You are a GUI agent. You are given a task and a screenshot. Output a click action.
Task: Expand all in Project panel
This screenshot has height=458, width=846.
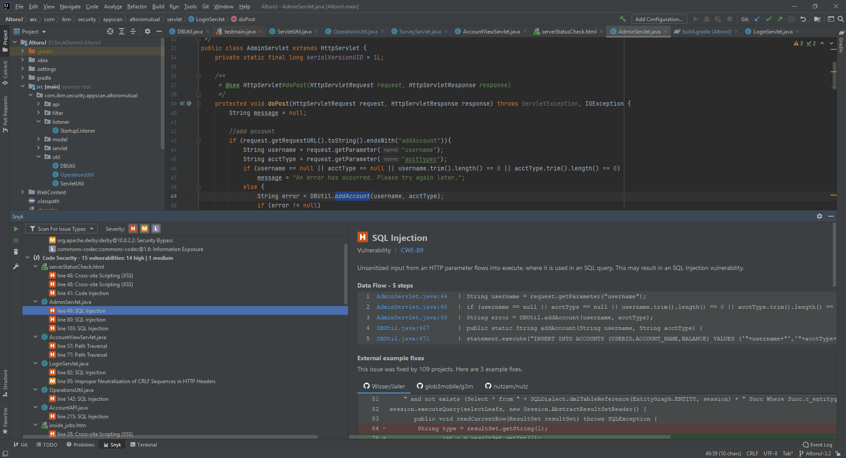click(x=122, y=31)
